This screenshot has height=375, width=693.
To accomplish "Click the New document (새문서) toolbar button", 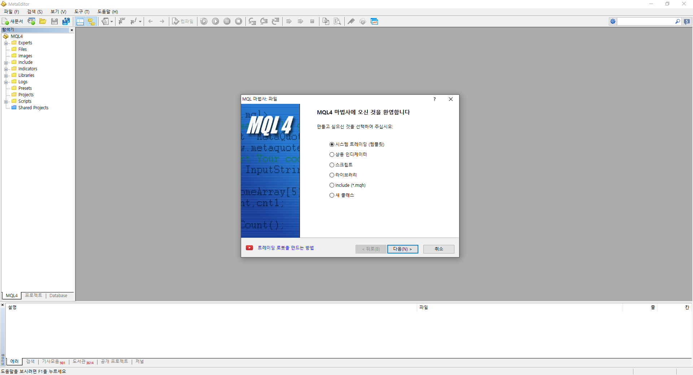I will tap(13, 21).
